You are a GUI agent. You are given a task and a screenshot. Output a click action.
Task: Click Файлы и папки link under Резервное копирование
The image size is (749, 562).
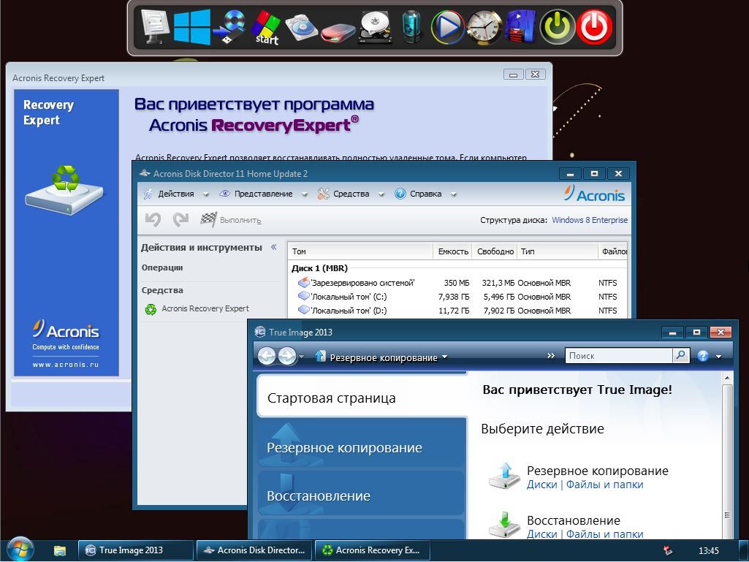[605, 485]
